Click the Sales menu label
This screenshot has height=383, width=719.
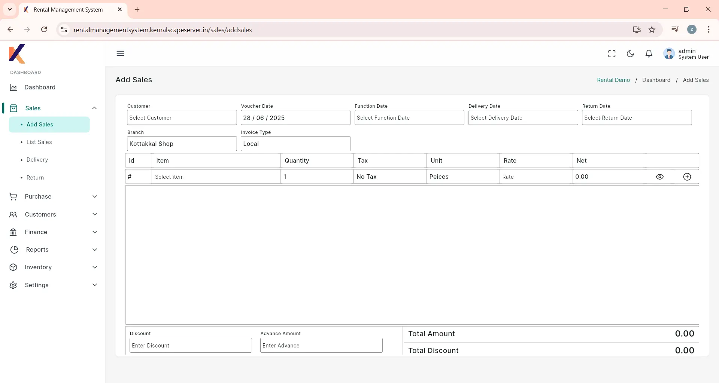click(x=33, y=108)
